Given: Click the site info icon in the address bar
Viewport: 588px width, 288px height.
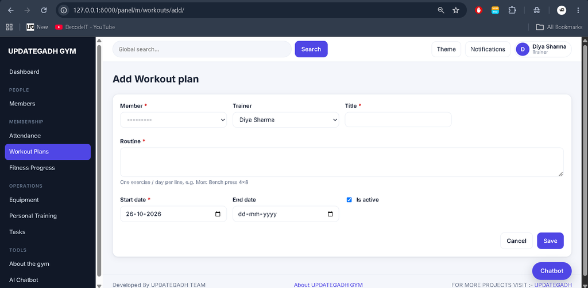Looking at the screenshot, I should [64, 10].
